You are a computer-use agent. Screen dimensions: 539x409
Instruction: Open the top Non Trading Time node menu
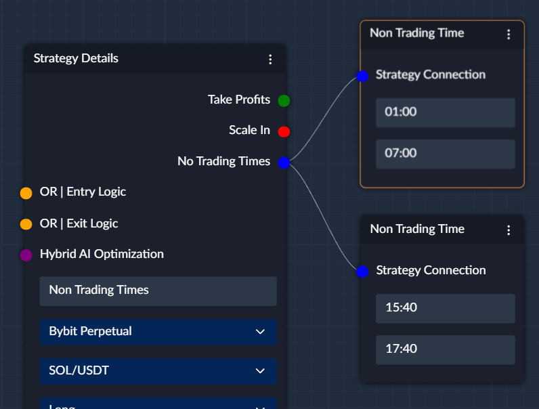(509, 35)
